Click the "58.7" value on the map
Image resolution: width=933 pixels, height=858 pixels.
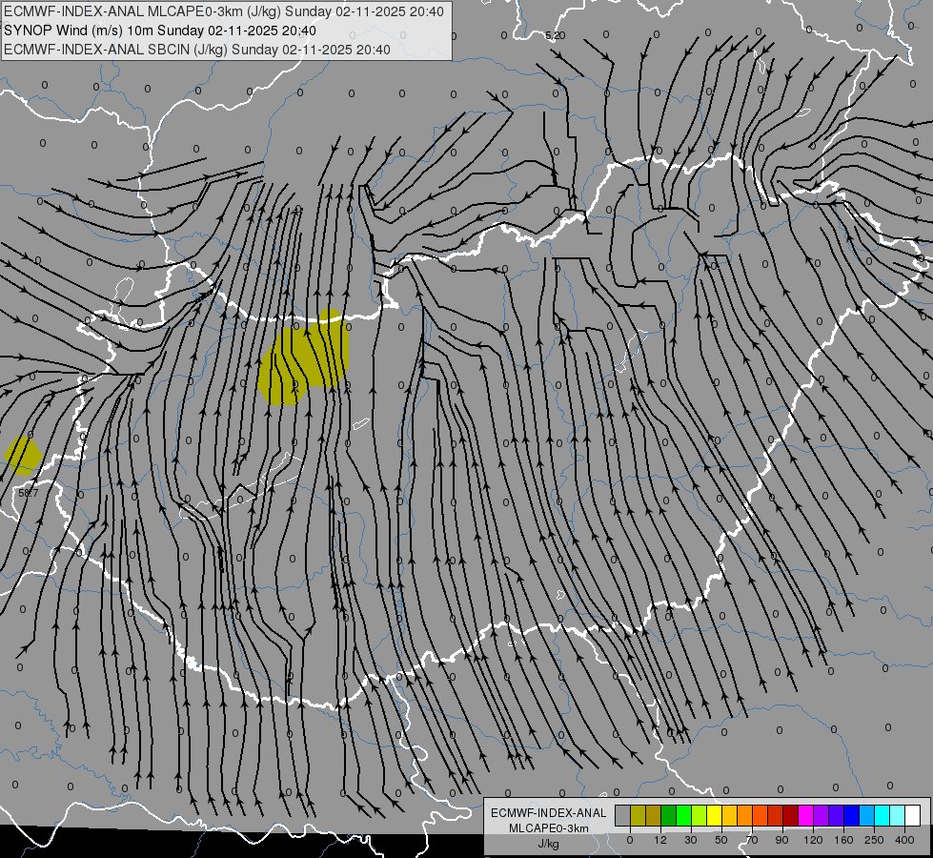point(28,493)
